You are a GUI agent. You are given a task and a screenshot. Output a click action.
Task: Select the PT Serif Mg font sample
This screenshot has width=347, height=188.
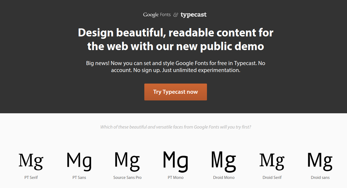click(31, 161)
